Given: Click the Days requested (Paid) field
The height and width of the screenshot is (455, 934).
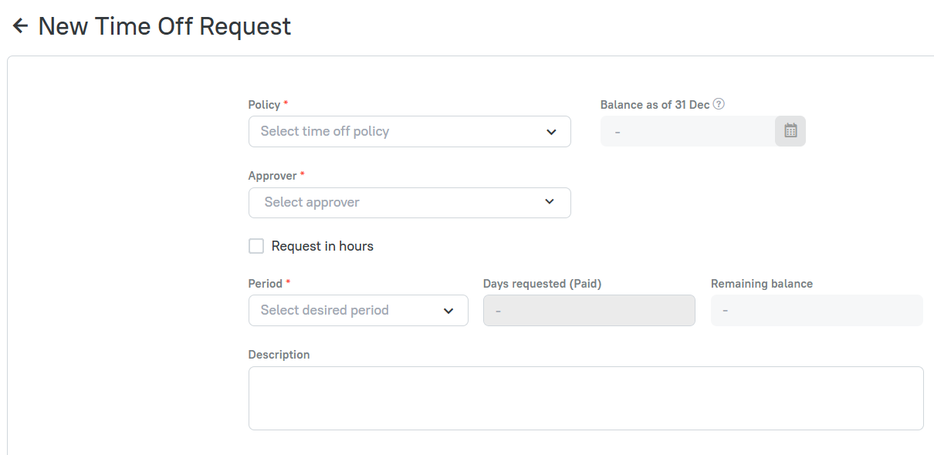Looking at the screenshot, I should point(588,311).
